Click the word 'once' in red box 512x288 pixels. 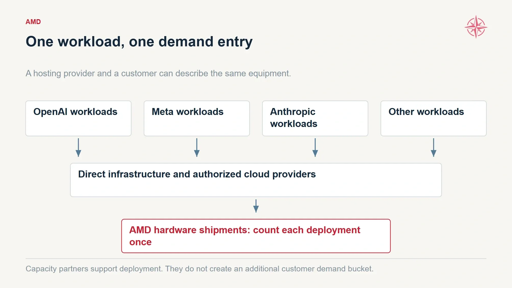tap(141, 242)
